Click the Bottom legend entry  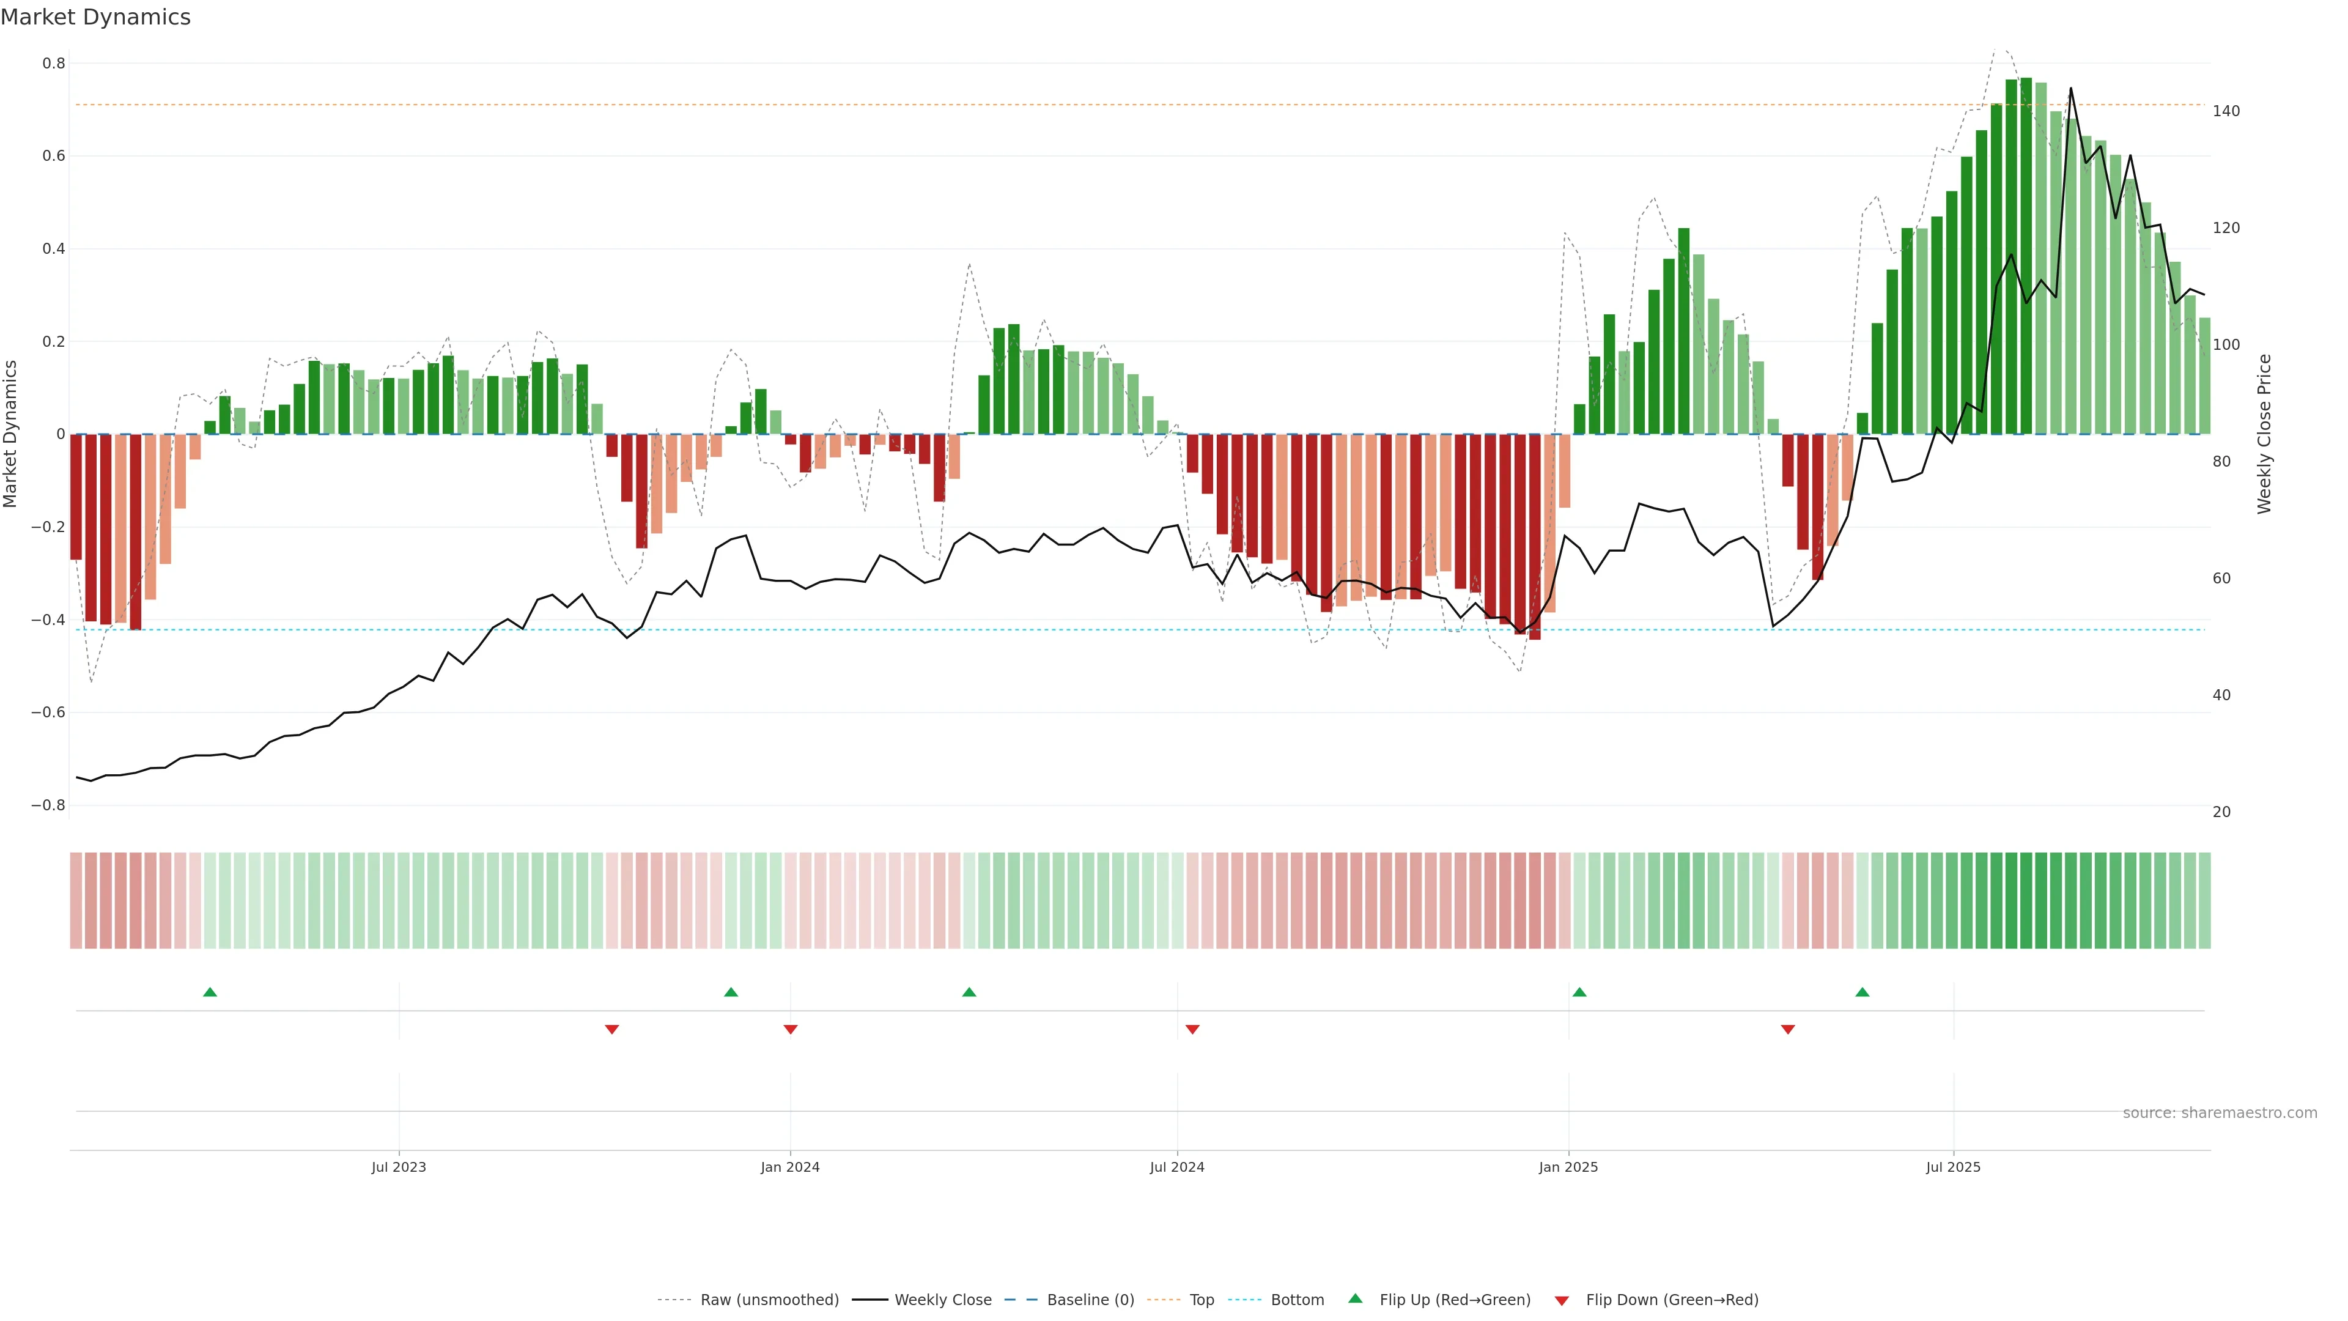click(1297, 1300)
